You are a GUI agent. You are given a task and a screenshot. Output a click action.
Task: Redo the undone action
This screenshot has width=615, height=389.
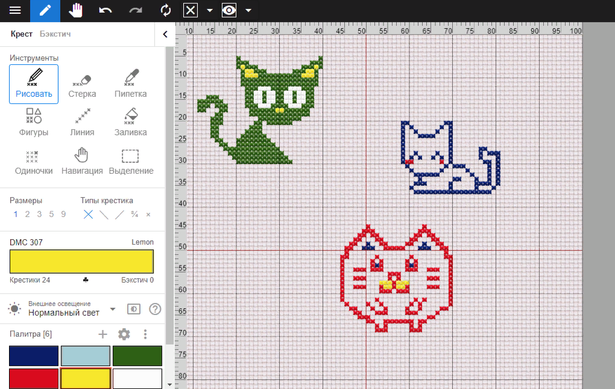click(136, 11)
